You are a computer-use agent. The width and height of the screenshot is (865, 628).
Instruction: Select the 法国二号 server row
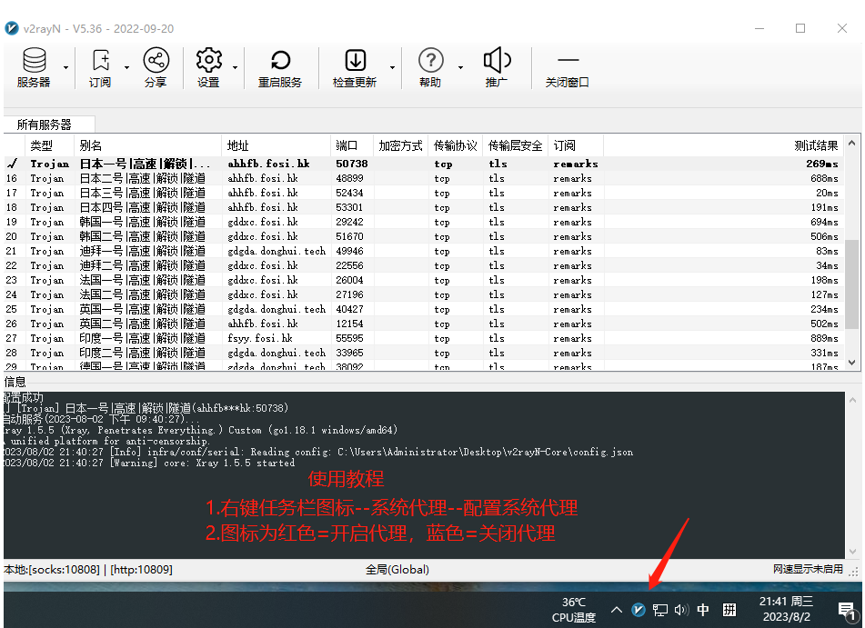pyautogui.click(x=424, y=294)
